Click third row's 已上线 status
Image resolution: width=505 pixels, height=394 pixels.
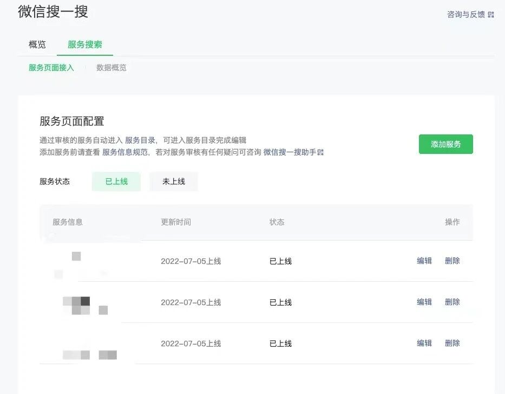[280, 344]
